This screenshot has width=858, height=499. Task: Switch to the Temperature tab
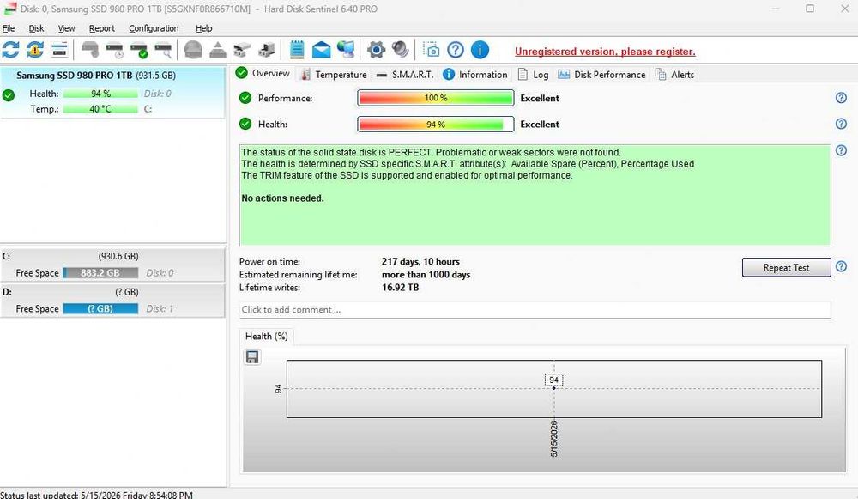(x=334, y=75)
